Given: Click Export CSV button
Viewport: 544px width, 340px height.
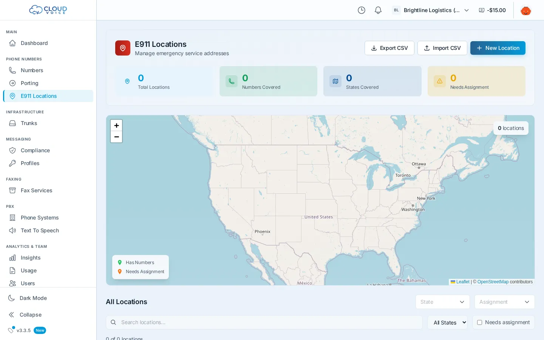Looking at the screenshot, I should [x=389, y=48].
